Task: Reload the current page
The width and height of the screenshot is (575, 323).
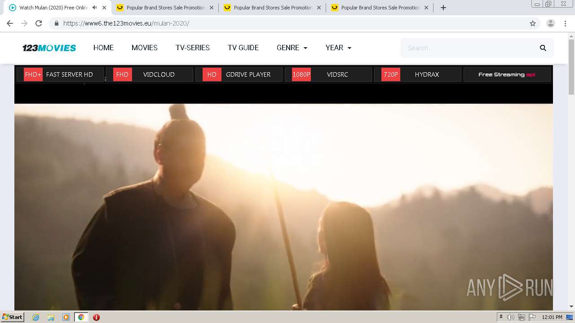Action: (x=39, y=23)
